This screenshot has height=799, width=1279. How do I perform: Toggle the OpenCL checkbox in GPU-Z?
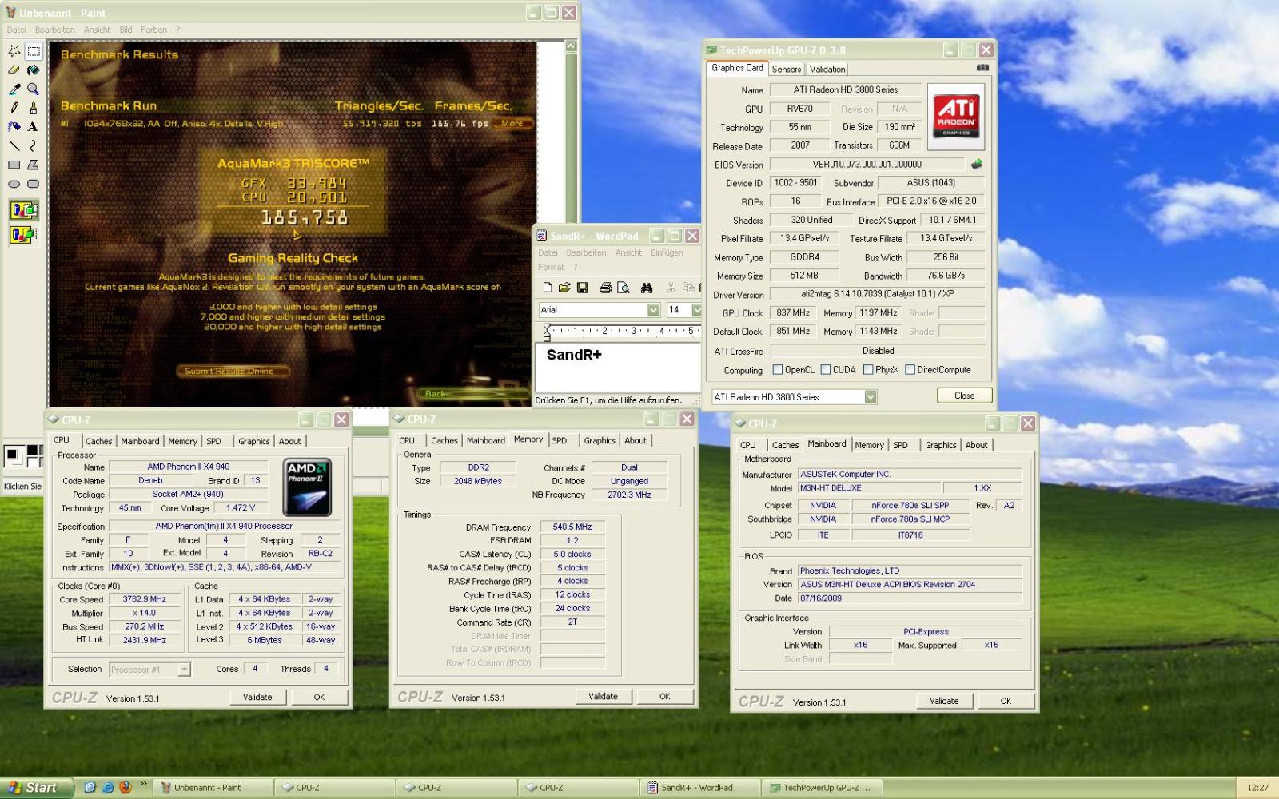point(778,370)
